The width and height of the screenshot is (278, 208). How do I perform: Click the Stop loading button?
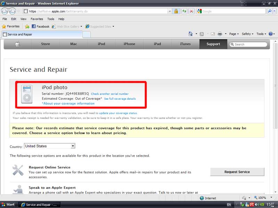point(191,11)
